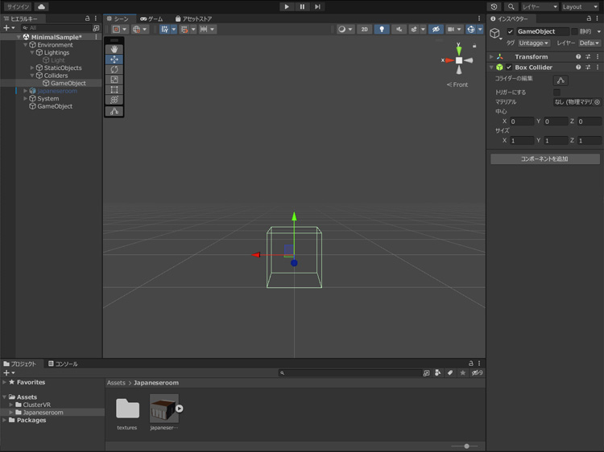The width and height of the screenshot is (604, 452).
Task: Expand the Transform component
Action: click(x=492, y=57)
